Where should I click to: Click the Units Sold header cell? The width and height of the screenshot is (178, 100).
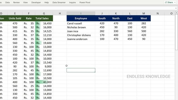[x=15, y=18]
